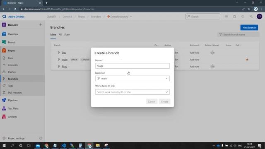
Task: Open user settings icon in header
Action: pos(251,17)
